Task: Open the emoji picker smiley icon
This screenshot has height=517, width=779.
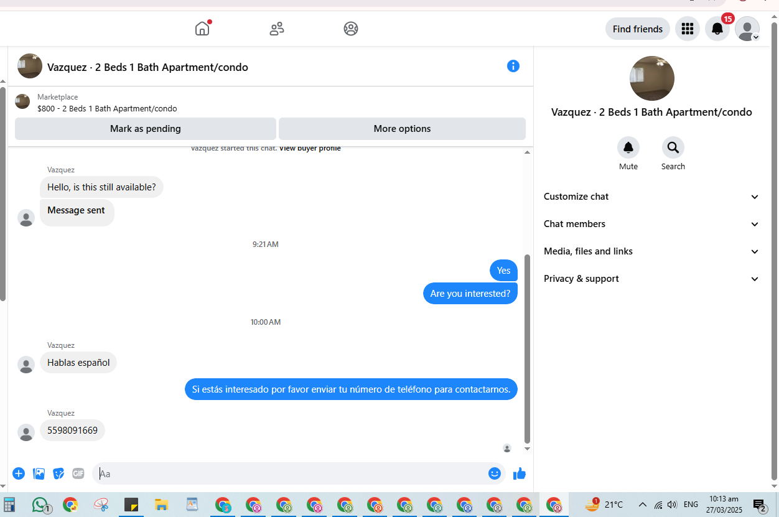Action: 495,473
